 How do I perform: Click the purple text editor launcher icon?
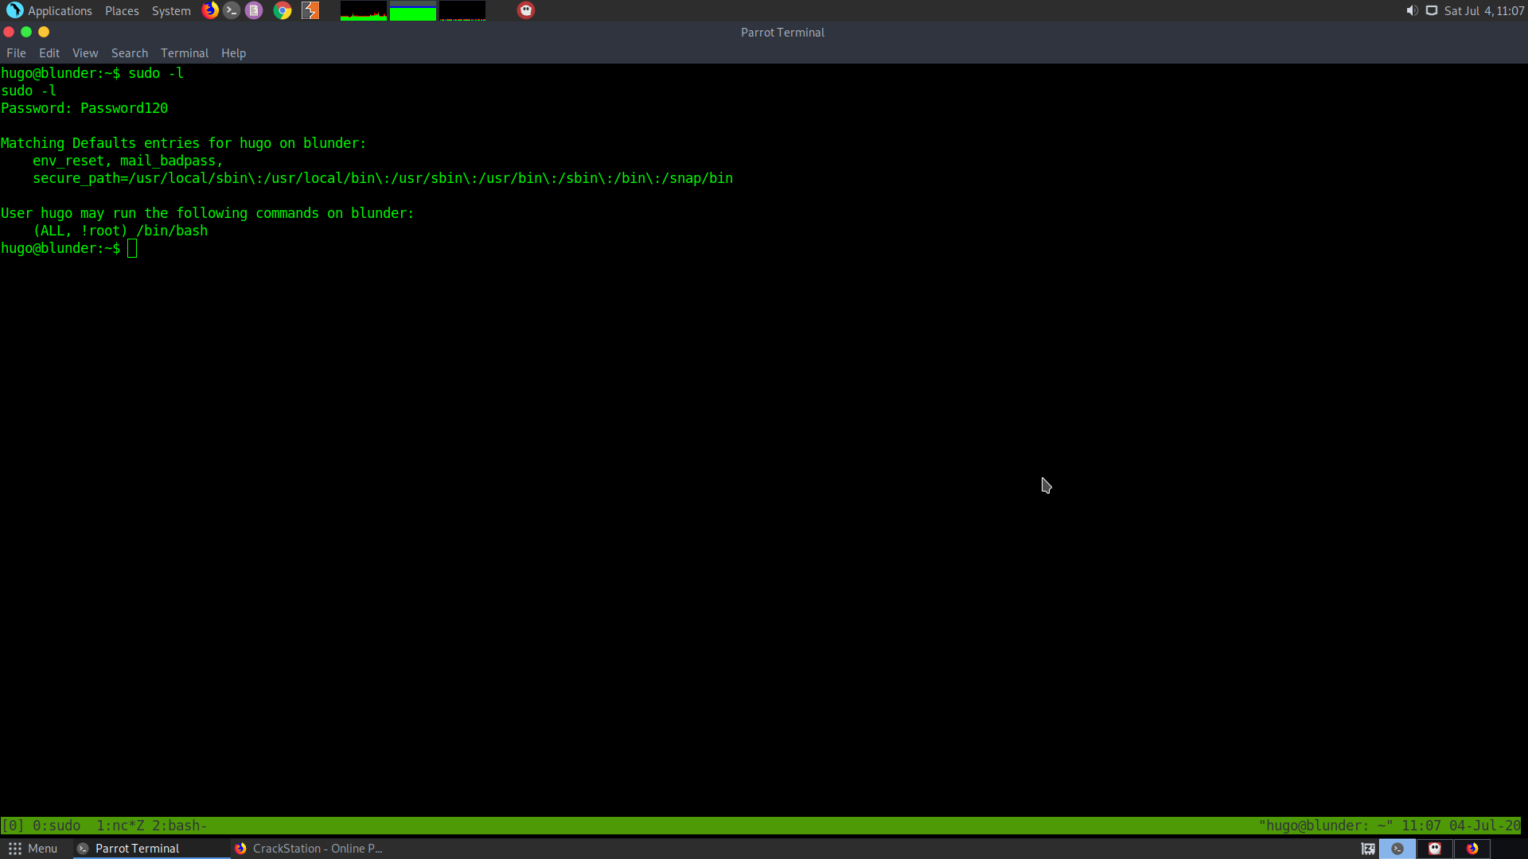(x=254, y=10)
